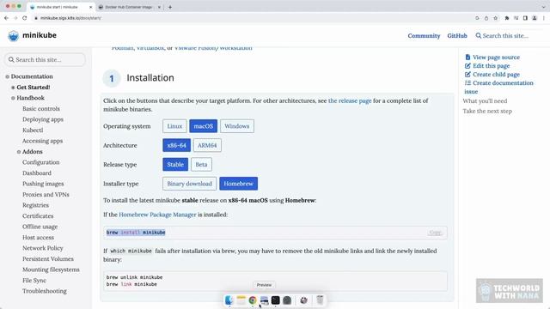This screenshot has height=309, width=550.
Task: Select Stable release type
Action: tap(175, 164)
